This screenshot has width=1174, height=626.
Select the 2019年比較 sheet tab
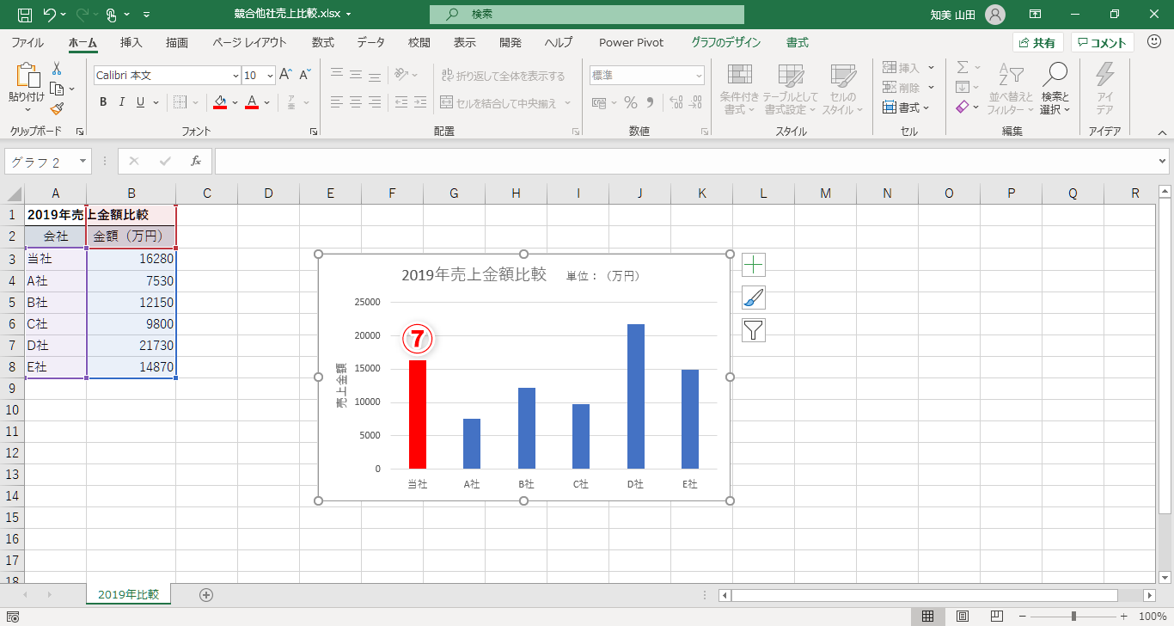[x=129, y=594]
